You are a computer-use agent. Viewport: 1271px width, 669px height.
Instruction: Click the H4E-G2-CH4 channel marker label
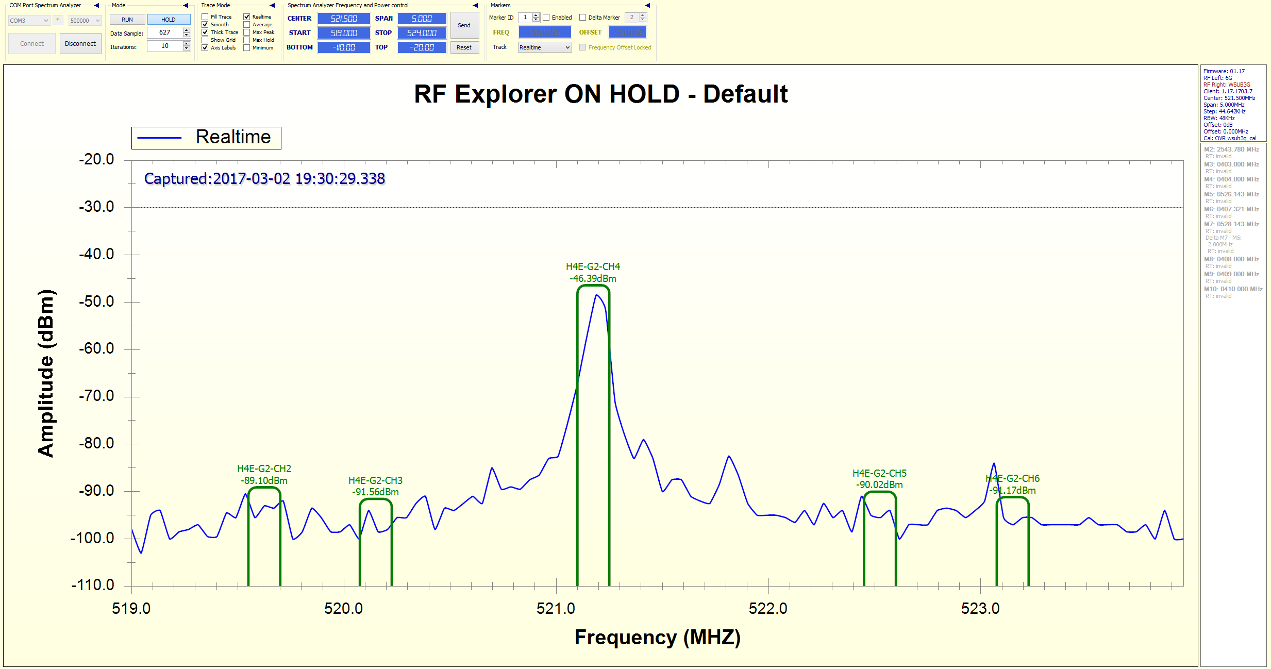pos(593,267)
